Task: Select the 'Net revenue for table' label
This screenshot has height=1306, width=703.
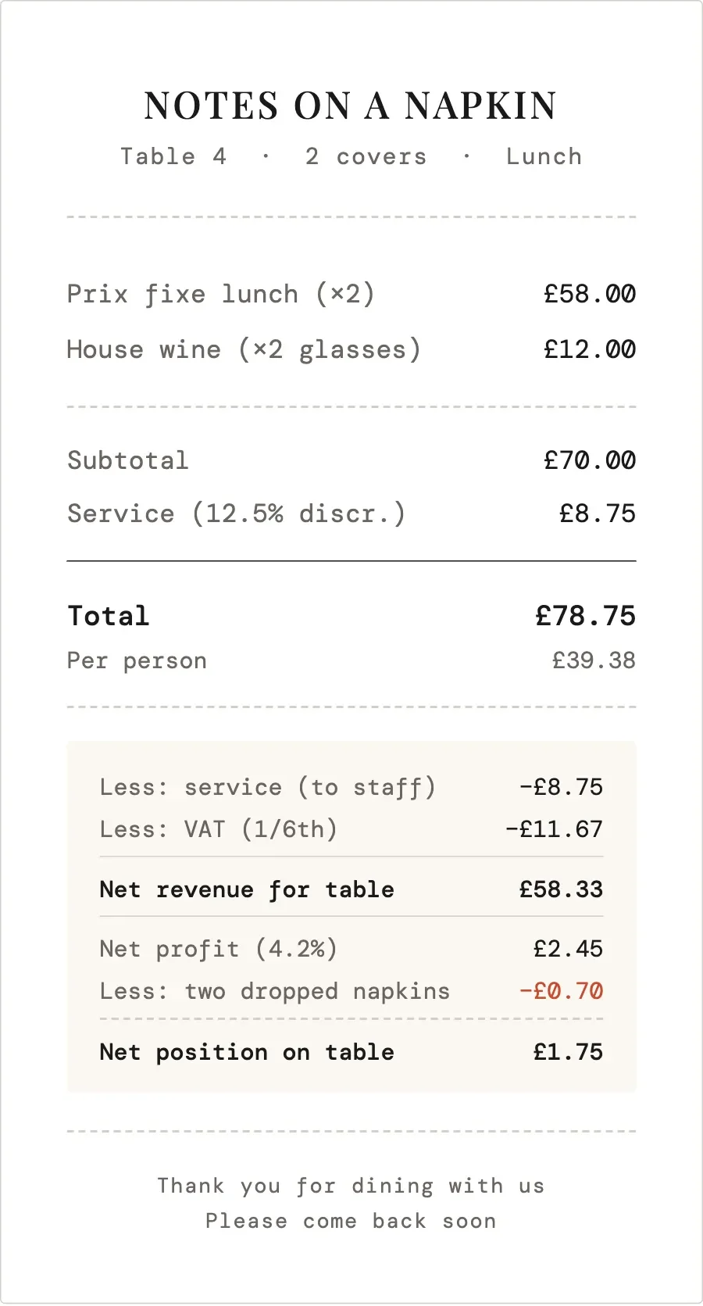Action: 247,889
